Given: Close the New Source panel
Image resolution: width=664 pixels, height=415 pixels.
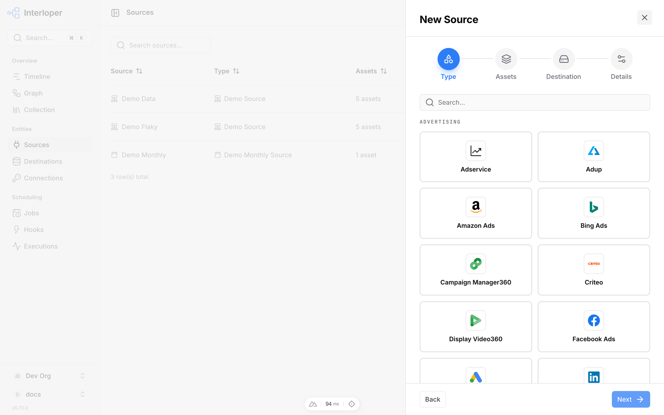Looking at the screenshot, I should pyautogui.click(x=645, y=18).
